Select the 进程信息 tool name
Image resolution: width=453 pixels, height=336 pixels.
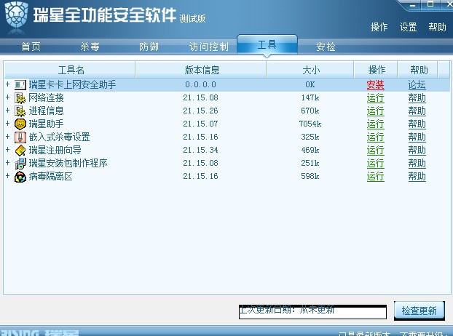[46, 111]
